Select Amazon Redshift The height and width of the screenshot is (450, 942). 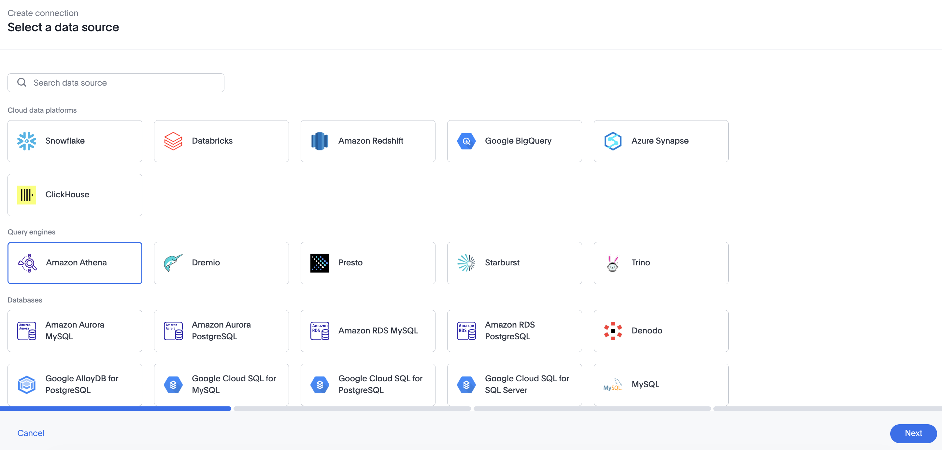368,141
